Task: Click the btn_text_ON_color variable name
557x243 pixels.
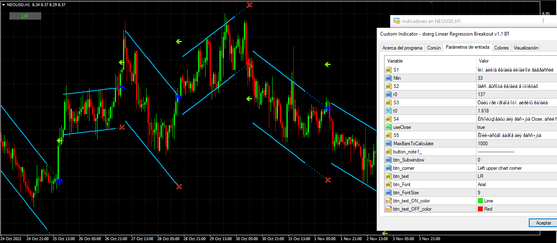Action: pos(412,201)
